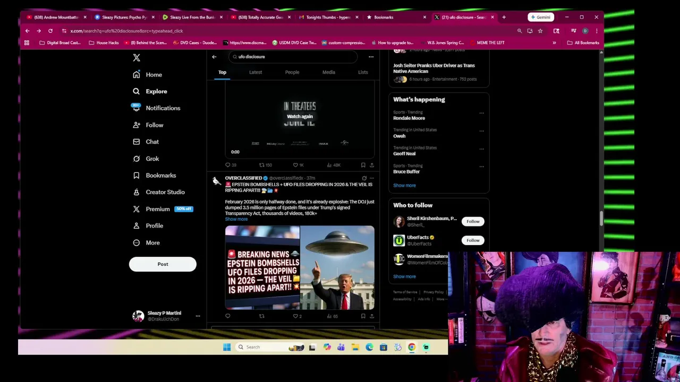The image size is (680, 382).
Task: Click the Post button
Action: pyautogui.click(x=163, y=264)
